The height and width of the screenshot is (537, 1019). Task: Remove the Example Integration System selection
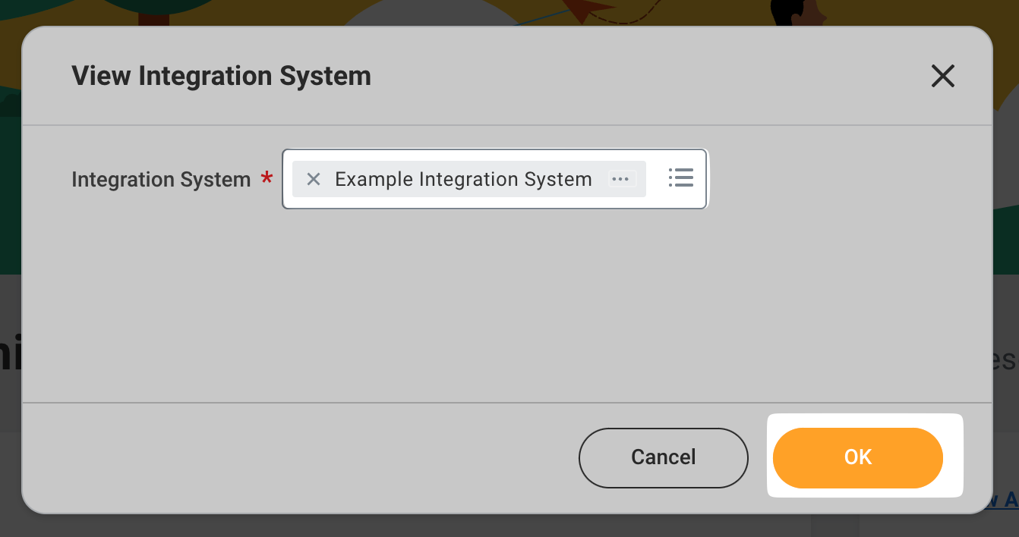pos(314,179)
